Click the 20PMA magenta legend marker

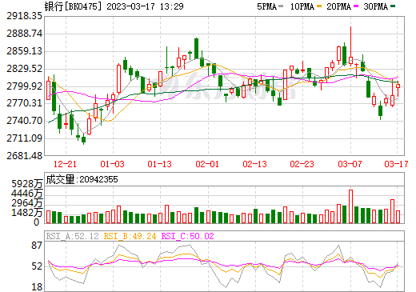point(356,6)
